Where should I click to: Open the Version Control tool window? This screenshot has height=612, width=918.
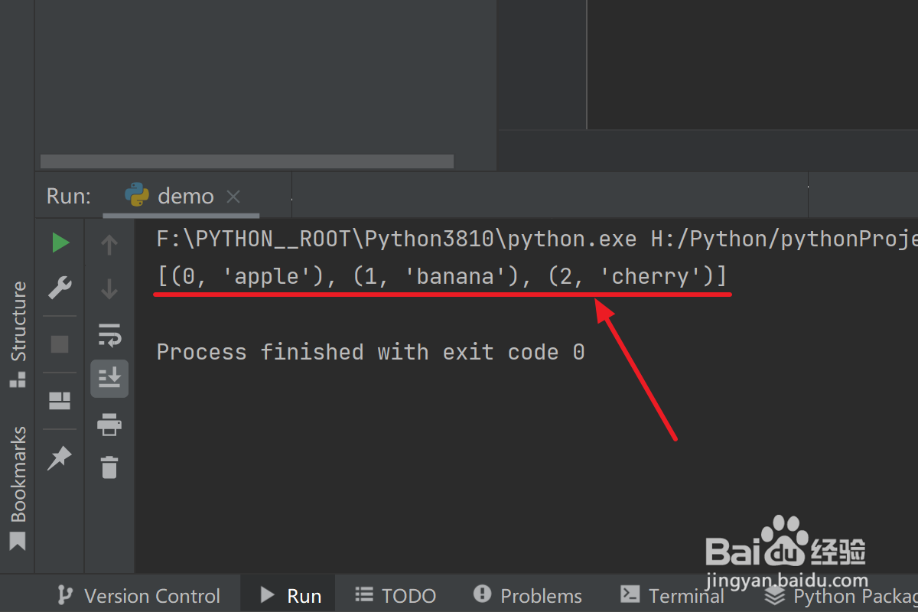[x=140, y=595]
